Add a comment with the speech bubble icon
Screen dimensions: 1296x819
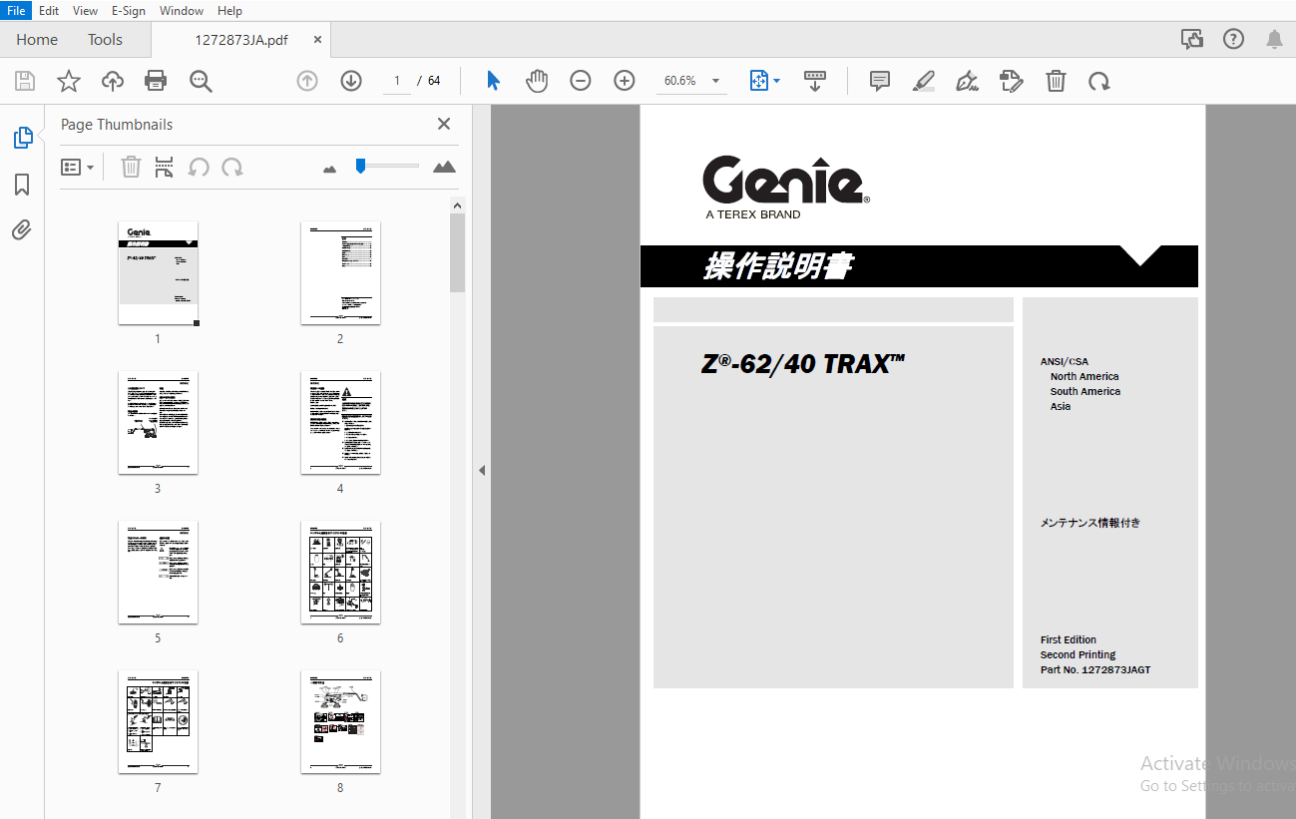(x=880, y=81)
